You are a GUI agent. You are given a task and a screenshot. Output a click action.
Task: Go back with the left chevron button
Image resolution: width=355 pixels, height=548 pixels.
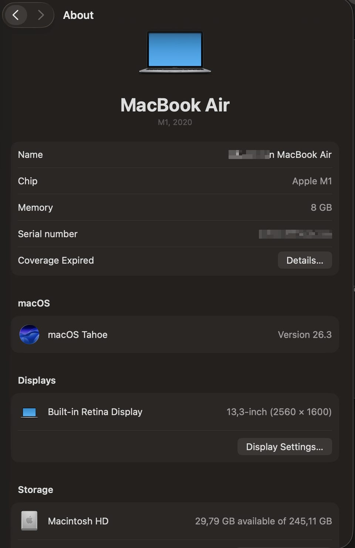(16, 15)
